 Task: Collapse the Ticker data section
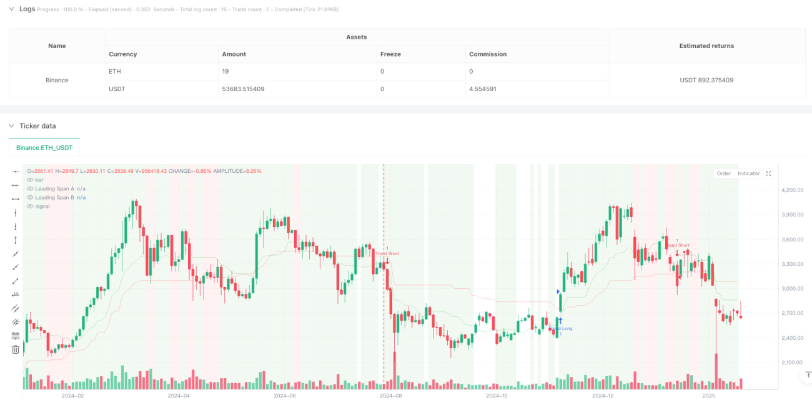12,126
